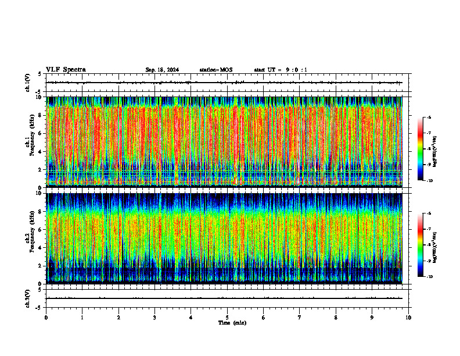Click the ch.2 colorbar log(PSD) label
Image resolution: width=460 pixels, height=356 pixels.
(435, 247)
